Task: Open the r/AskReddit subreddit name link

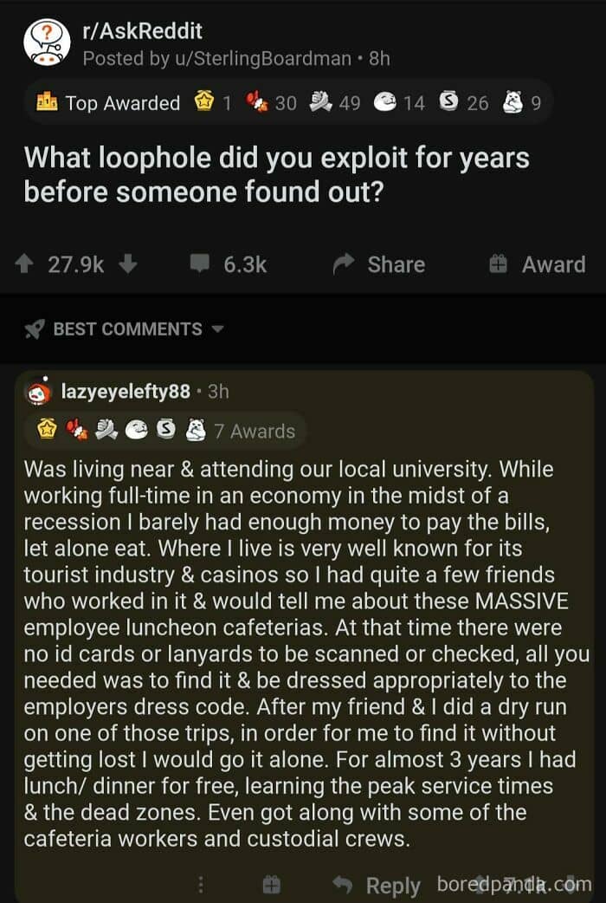Action: pos(142,31)
